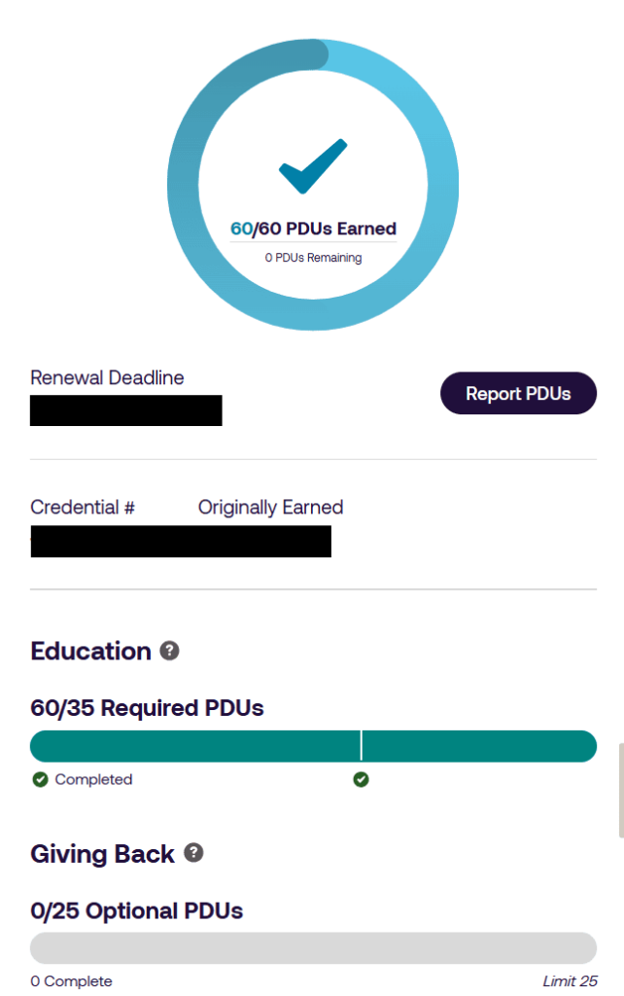The width and height of the screenshot is (624, 996).
Task: Open the Education help icon
Action: [x=168, y=650]
